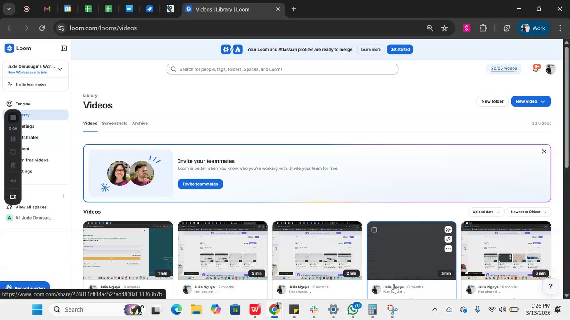The image size is (570, 320).
Task: View site information icon in address bar
Action: 61,28
